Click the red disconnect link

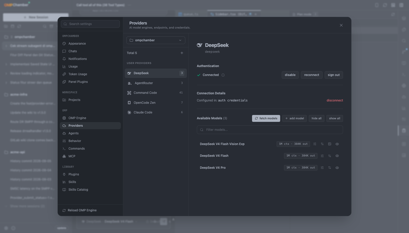point(335,100)
